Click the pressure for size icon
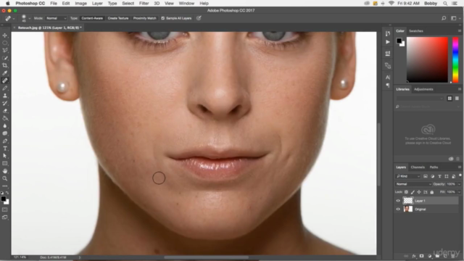464x261 pixels. click(199, 18)
